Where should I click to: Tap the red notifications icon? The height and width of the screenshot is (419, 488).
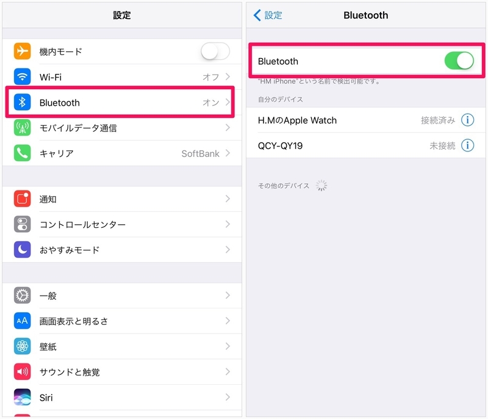22,199
